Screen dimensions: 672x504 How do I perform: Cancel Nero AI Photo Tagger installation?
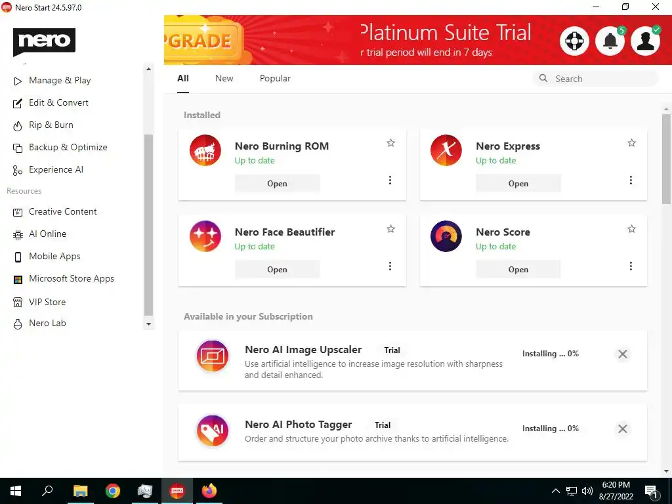(x=623, y=429)
